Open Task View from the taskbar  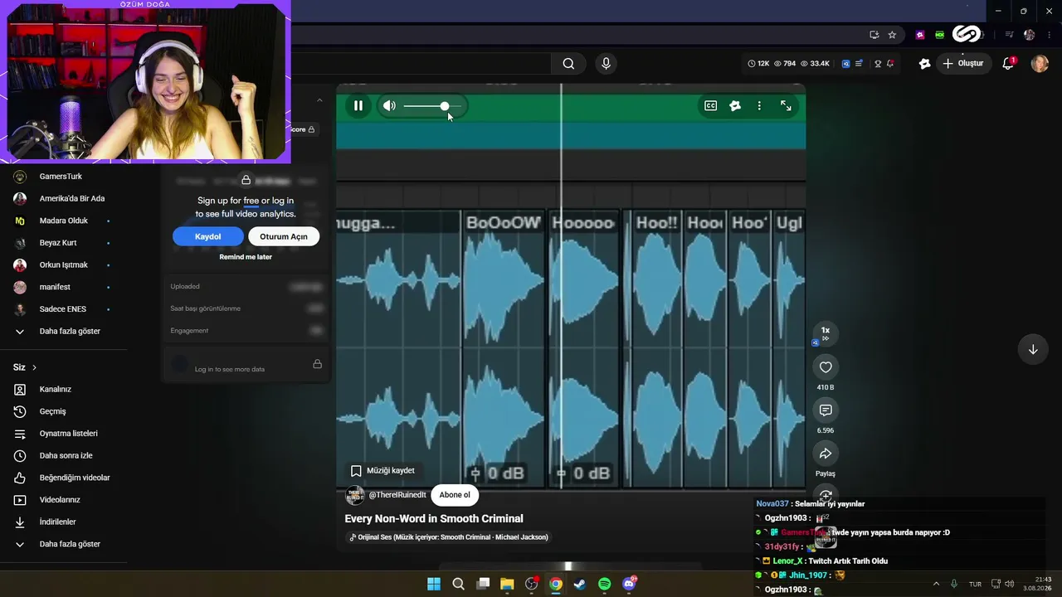click(483, 584)
